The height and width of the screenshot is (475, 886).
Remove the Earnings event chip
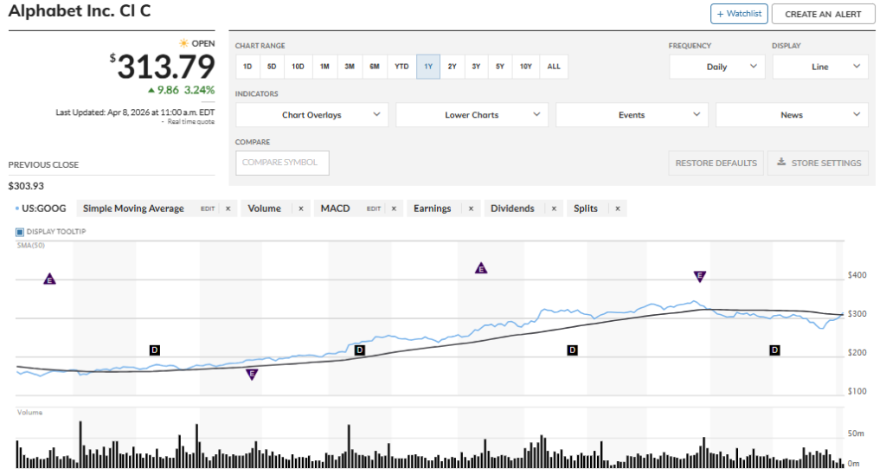[470, 209]
